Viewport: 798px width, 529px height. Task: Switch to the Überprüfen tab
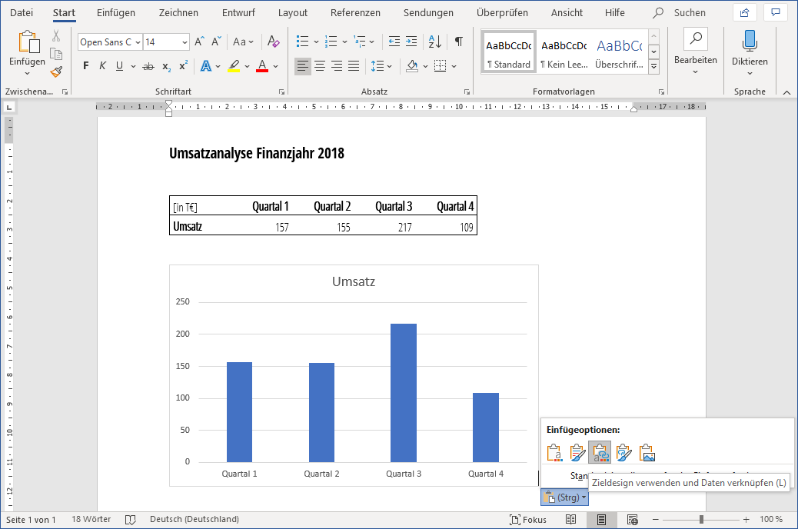(502, 13)
